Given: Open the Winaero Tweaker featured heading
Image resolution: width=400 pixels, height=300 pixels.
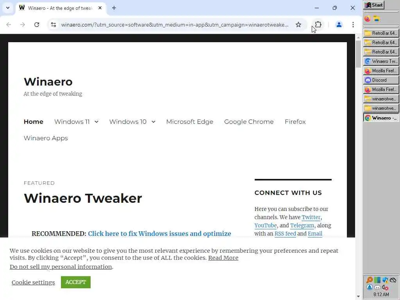Looking at the screenshot, I should coord(83,198).
